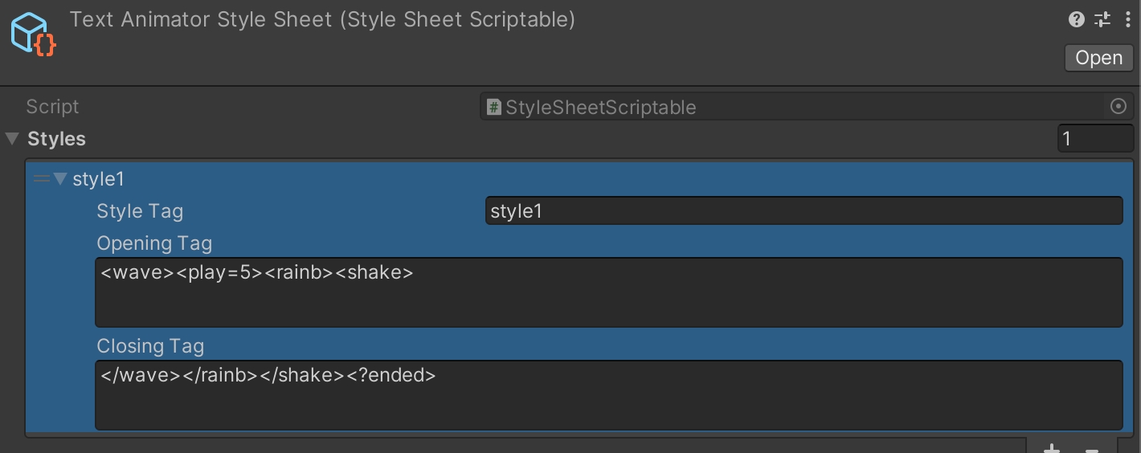Remove selected style with minus button
The height and width of the screenshot is (453, 1141).
(x=1091, y=448)
